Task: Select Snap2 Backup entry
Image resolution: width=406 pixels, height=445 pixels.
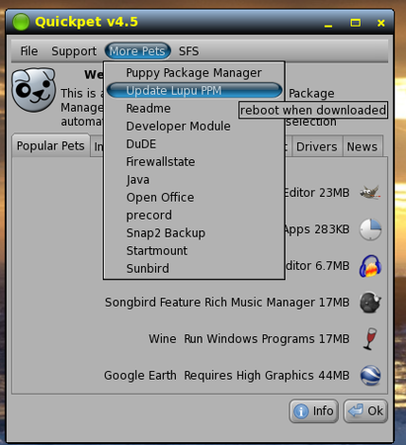Action: coord(195,233)
